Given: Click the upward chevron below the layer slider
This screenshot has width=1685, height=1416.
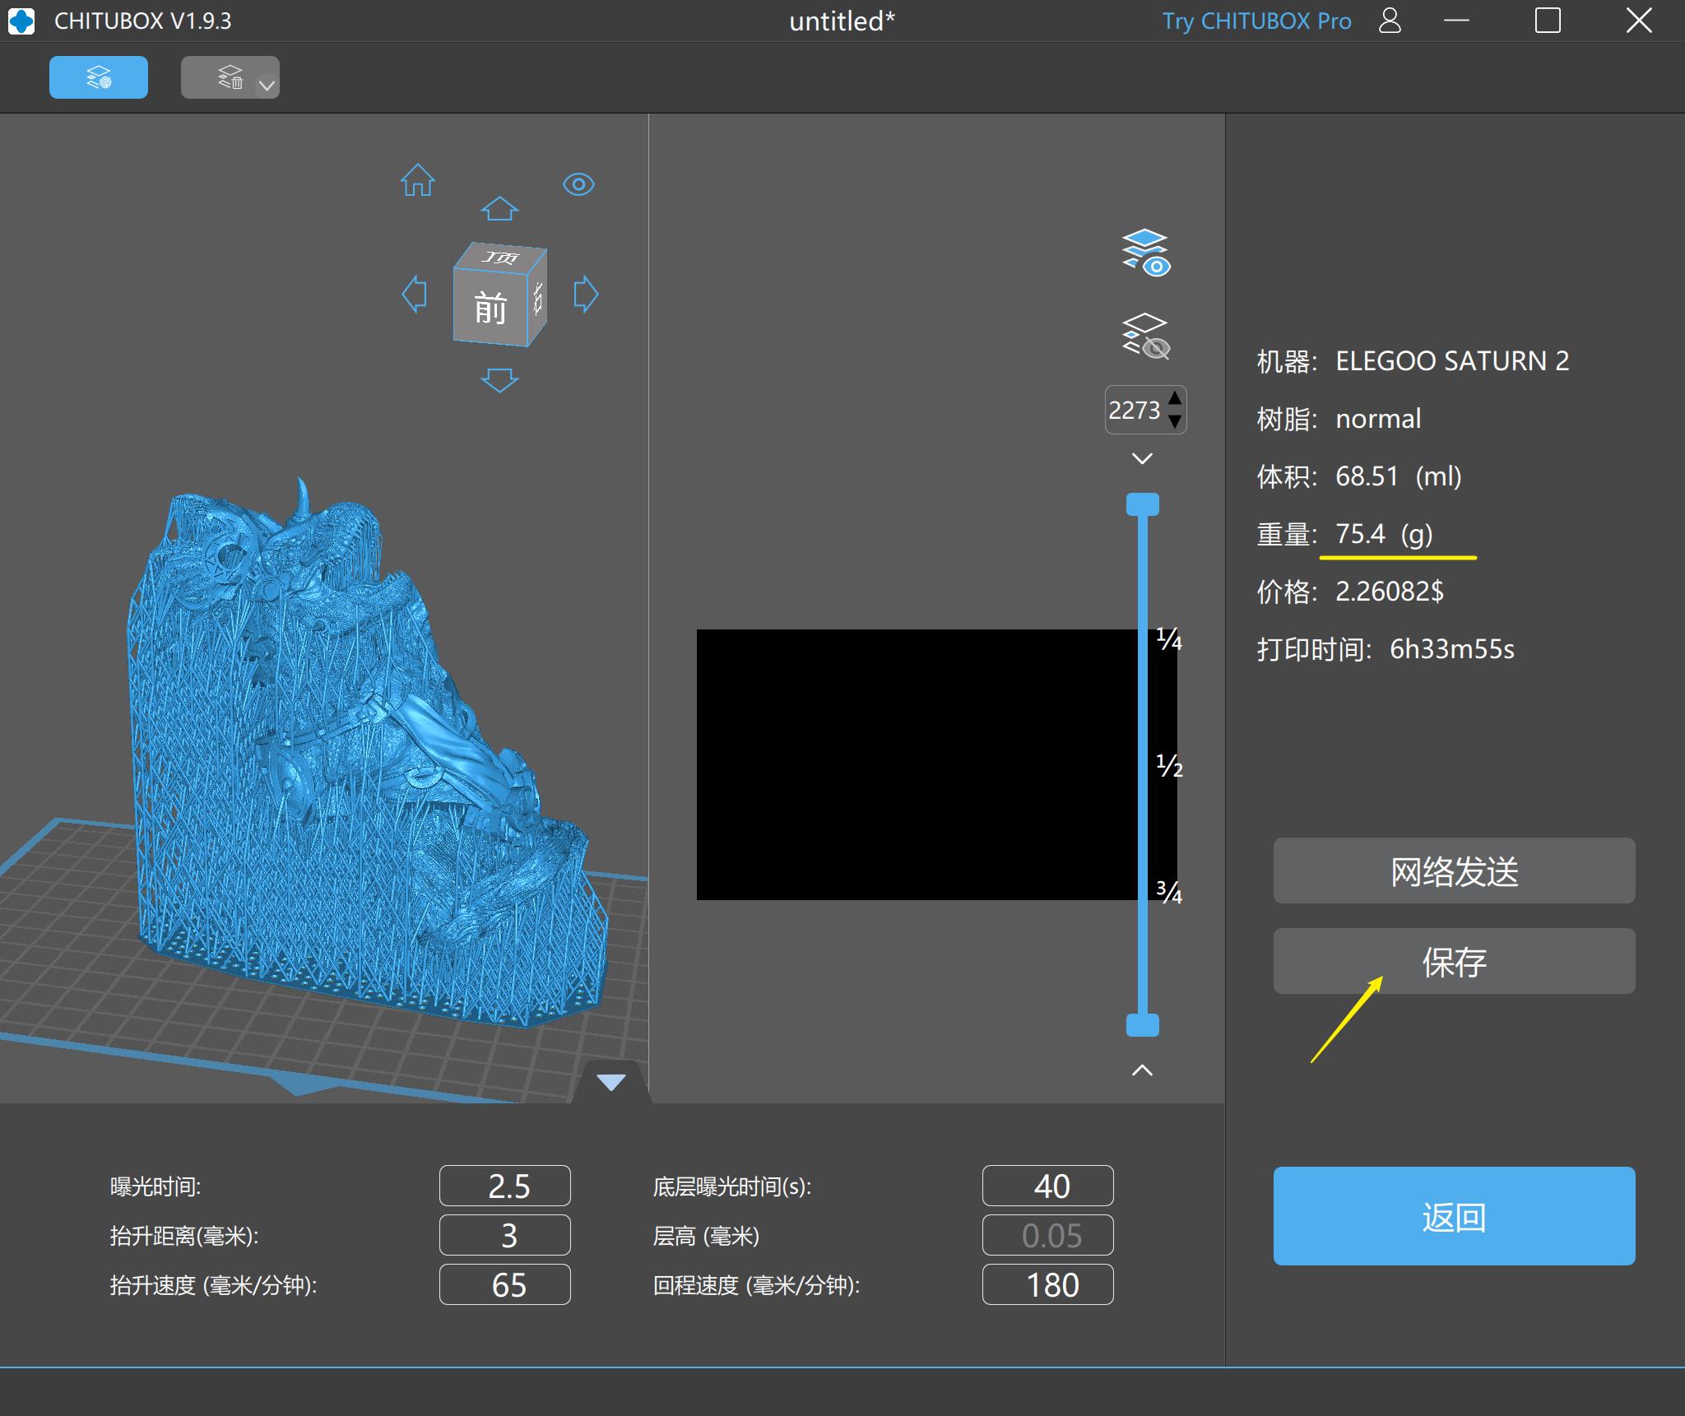Looking at the screenshot, I should [x=1140, y=1070].
